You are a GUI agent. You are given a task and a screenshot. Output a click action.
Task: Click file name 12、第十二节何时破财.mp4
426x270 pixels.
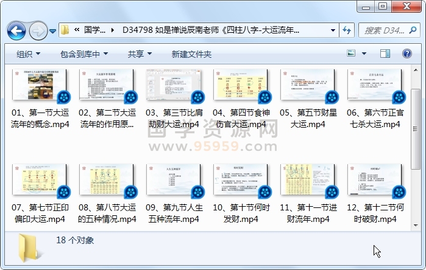click(x=375, y=213)
